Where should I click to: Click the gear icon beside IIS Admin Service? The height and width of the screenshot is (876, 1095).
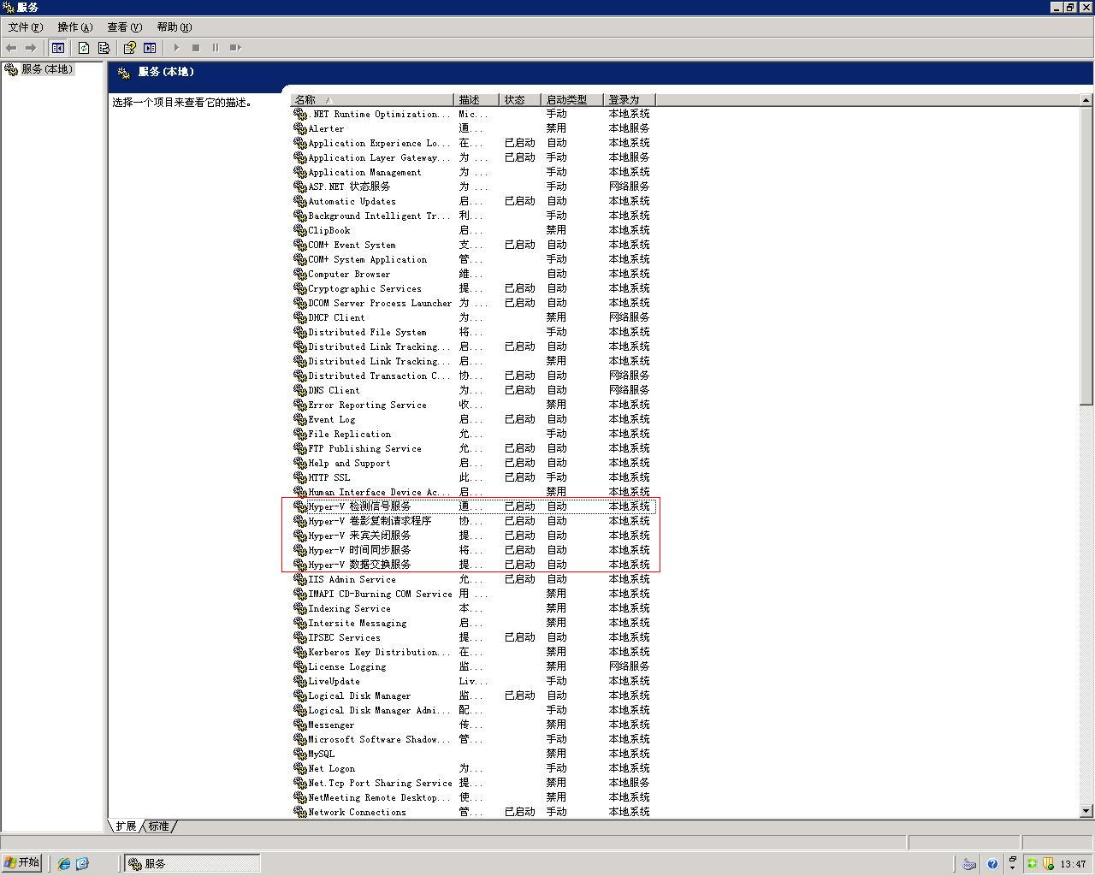[300, 579]
